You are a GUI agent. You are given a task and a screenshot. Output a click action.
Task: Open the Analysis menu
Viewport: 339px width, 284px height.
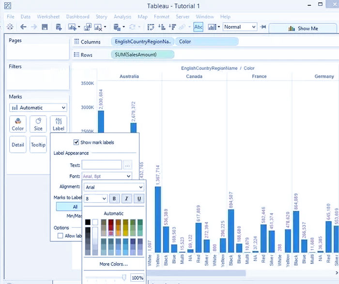pyautogui.click(x=123, y=17)
